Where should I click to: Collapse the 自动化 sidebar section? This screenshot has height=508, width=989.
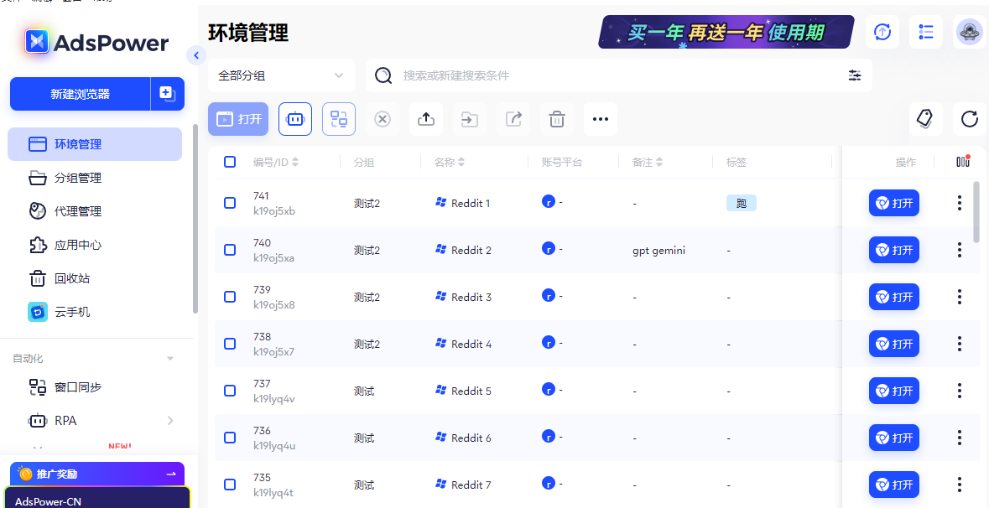click(x=170, y=359)
